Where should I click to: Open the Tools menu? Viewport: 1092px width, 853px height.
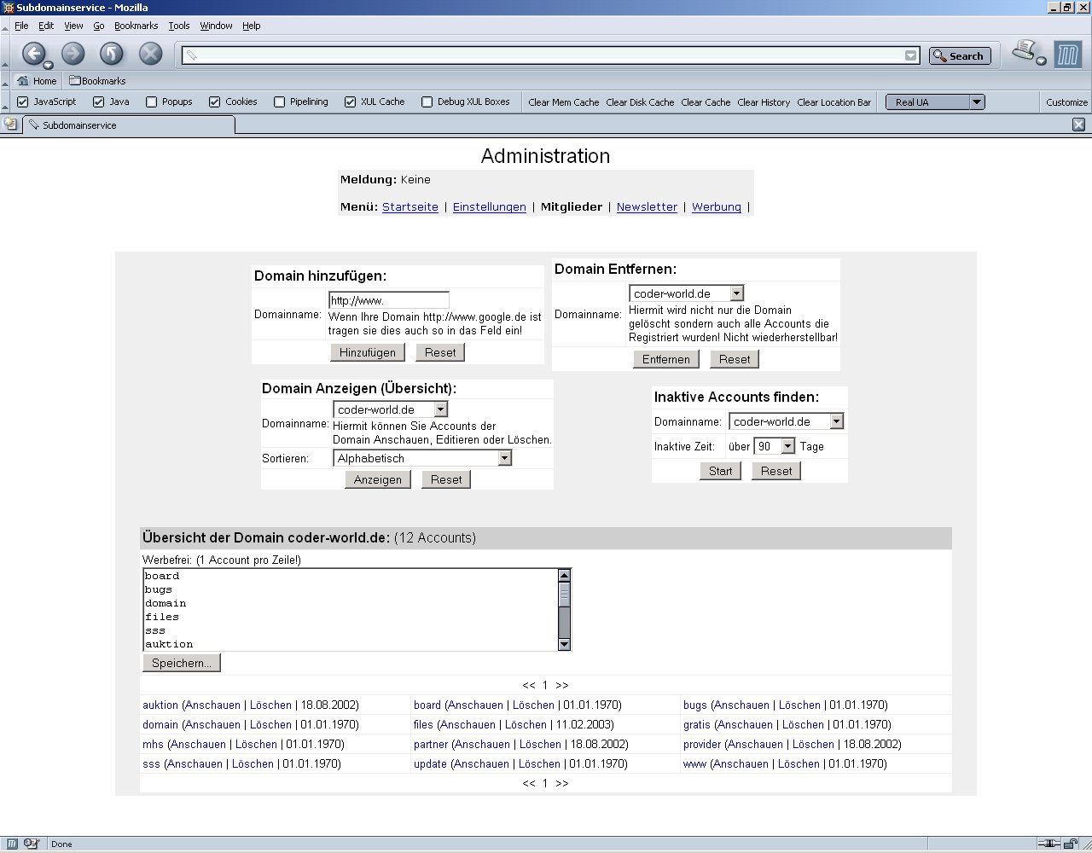[179, 26]
